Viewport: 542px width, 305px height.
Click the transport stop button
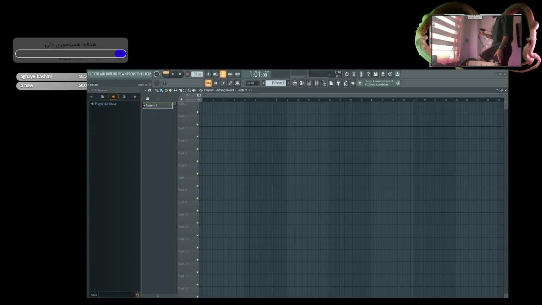pos(180,74)
